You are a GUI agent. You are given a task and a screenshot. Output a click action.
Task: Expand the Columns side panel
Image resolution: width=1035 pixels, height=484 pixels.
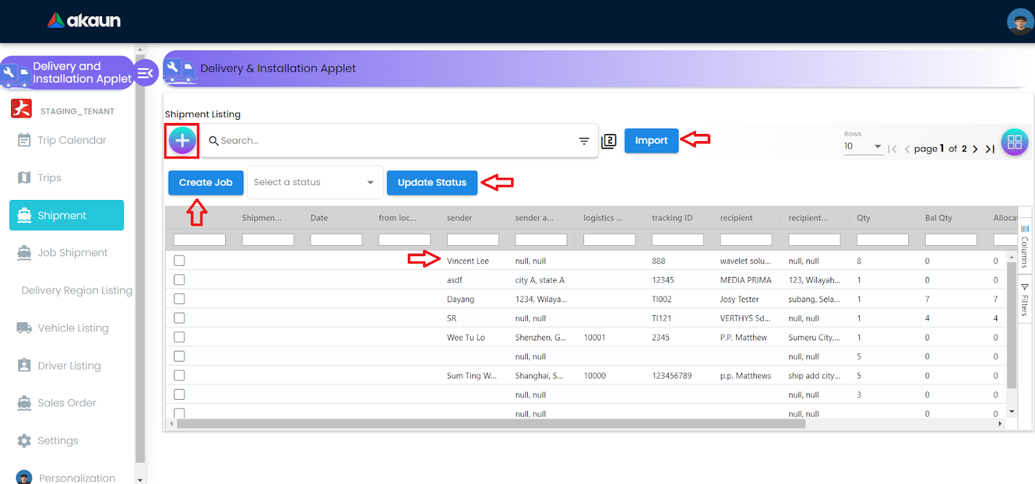[x=1025, y=247]
